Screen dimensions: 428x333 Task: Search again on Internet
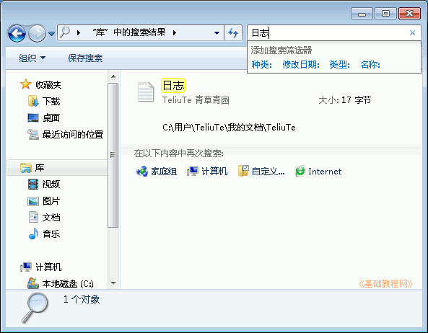coord(318,172)
